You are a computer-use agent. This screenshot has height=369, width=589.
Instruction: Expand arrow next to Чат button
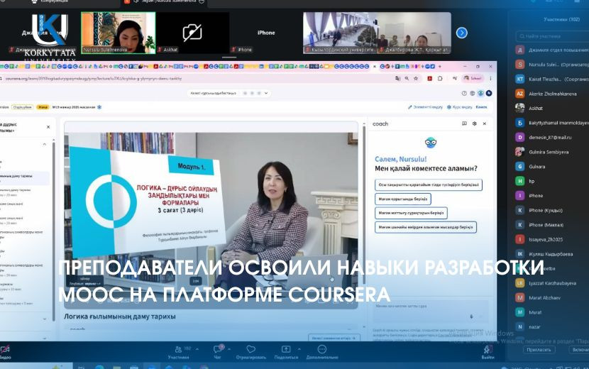coord(229,349)
